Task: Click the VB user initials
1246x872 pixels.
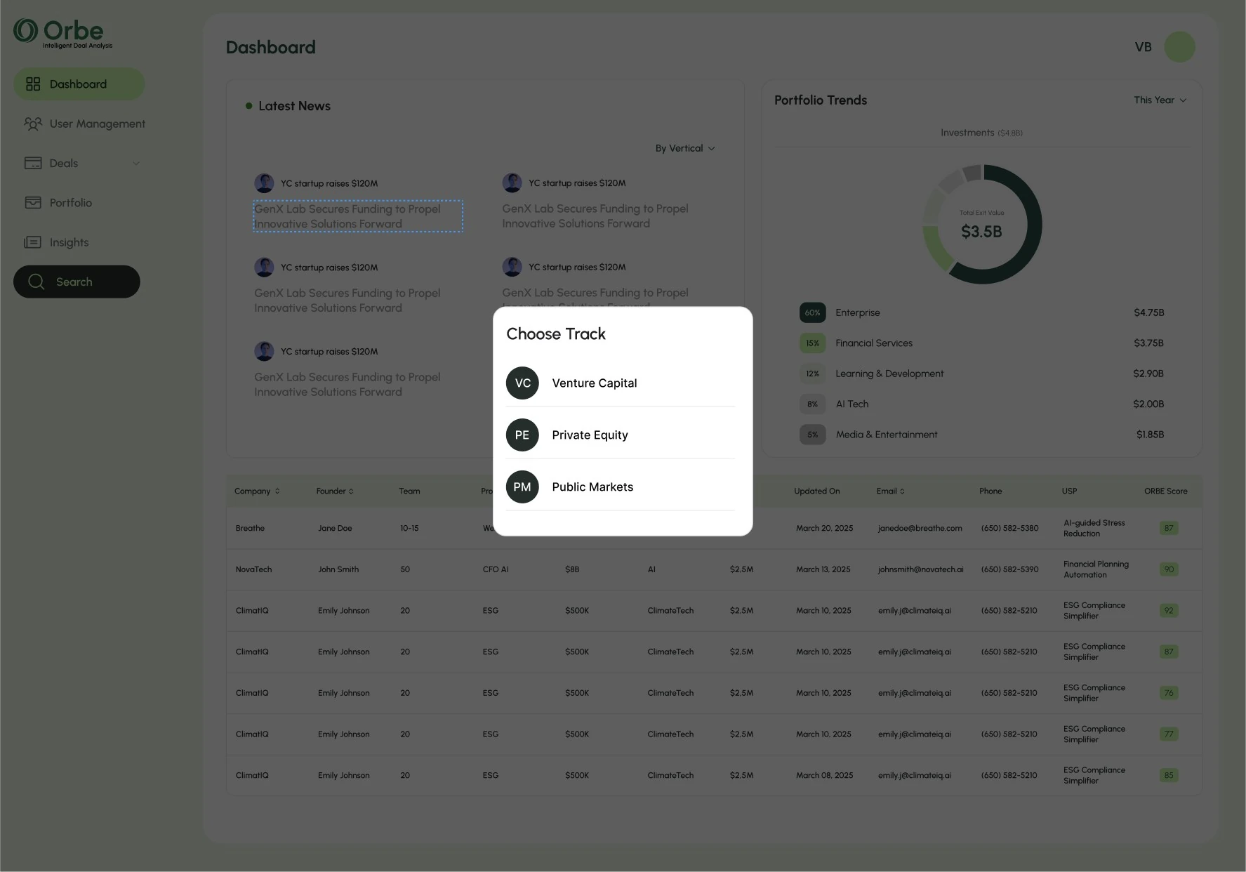Action: pyautogui.click(x=1143, y=47)
